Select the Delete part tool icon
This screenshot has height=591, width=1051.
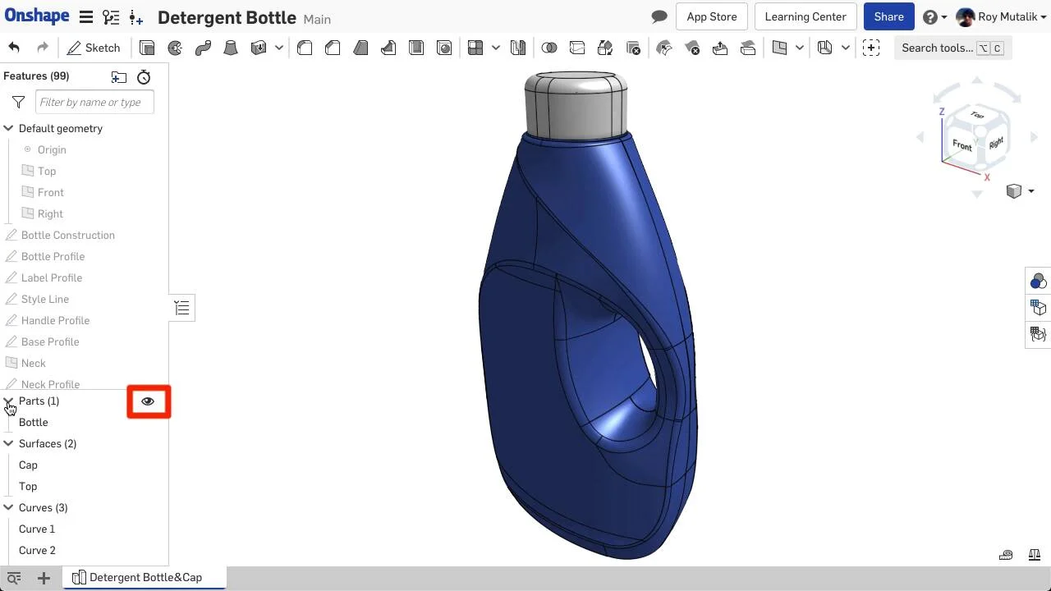(633, 48)
